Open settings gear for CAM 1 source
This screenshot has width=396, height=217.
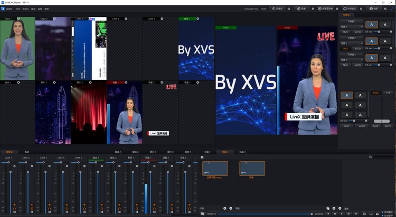click(x=19, y=18)
